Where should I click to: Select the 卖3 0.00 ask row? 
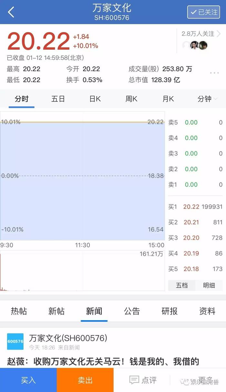coord(195,153)
